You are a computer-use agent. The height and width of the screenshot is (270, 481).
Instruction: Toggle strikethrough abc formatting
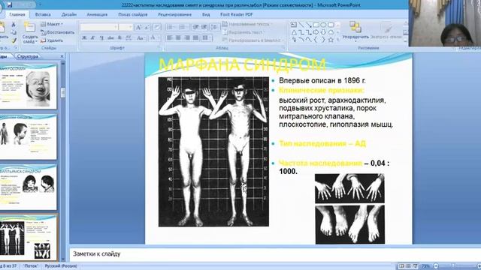coord(110,38)
